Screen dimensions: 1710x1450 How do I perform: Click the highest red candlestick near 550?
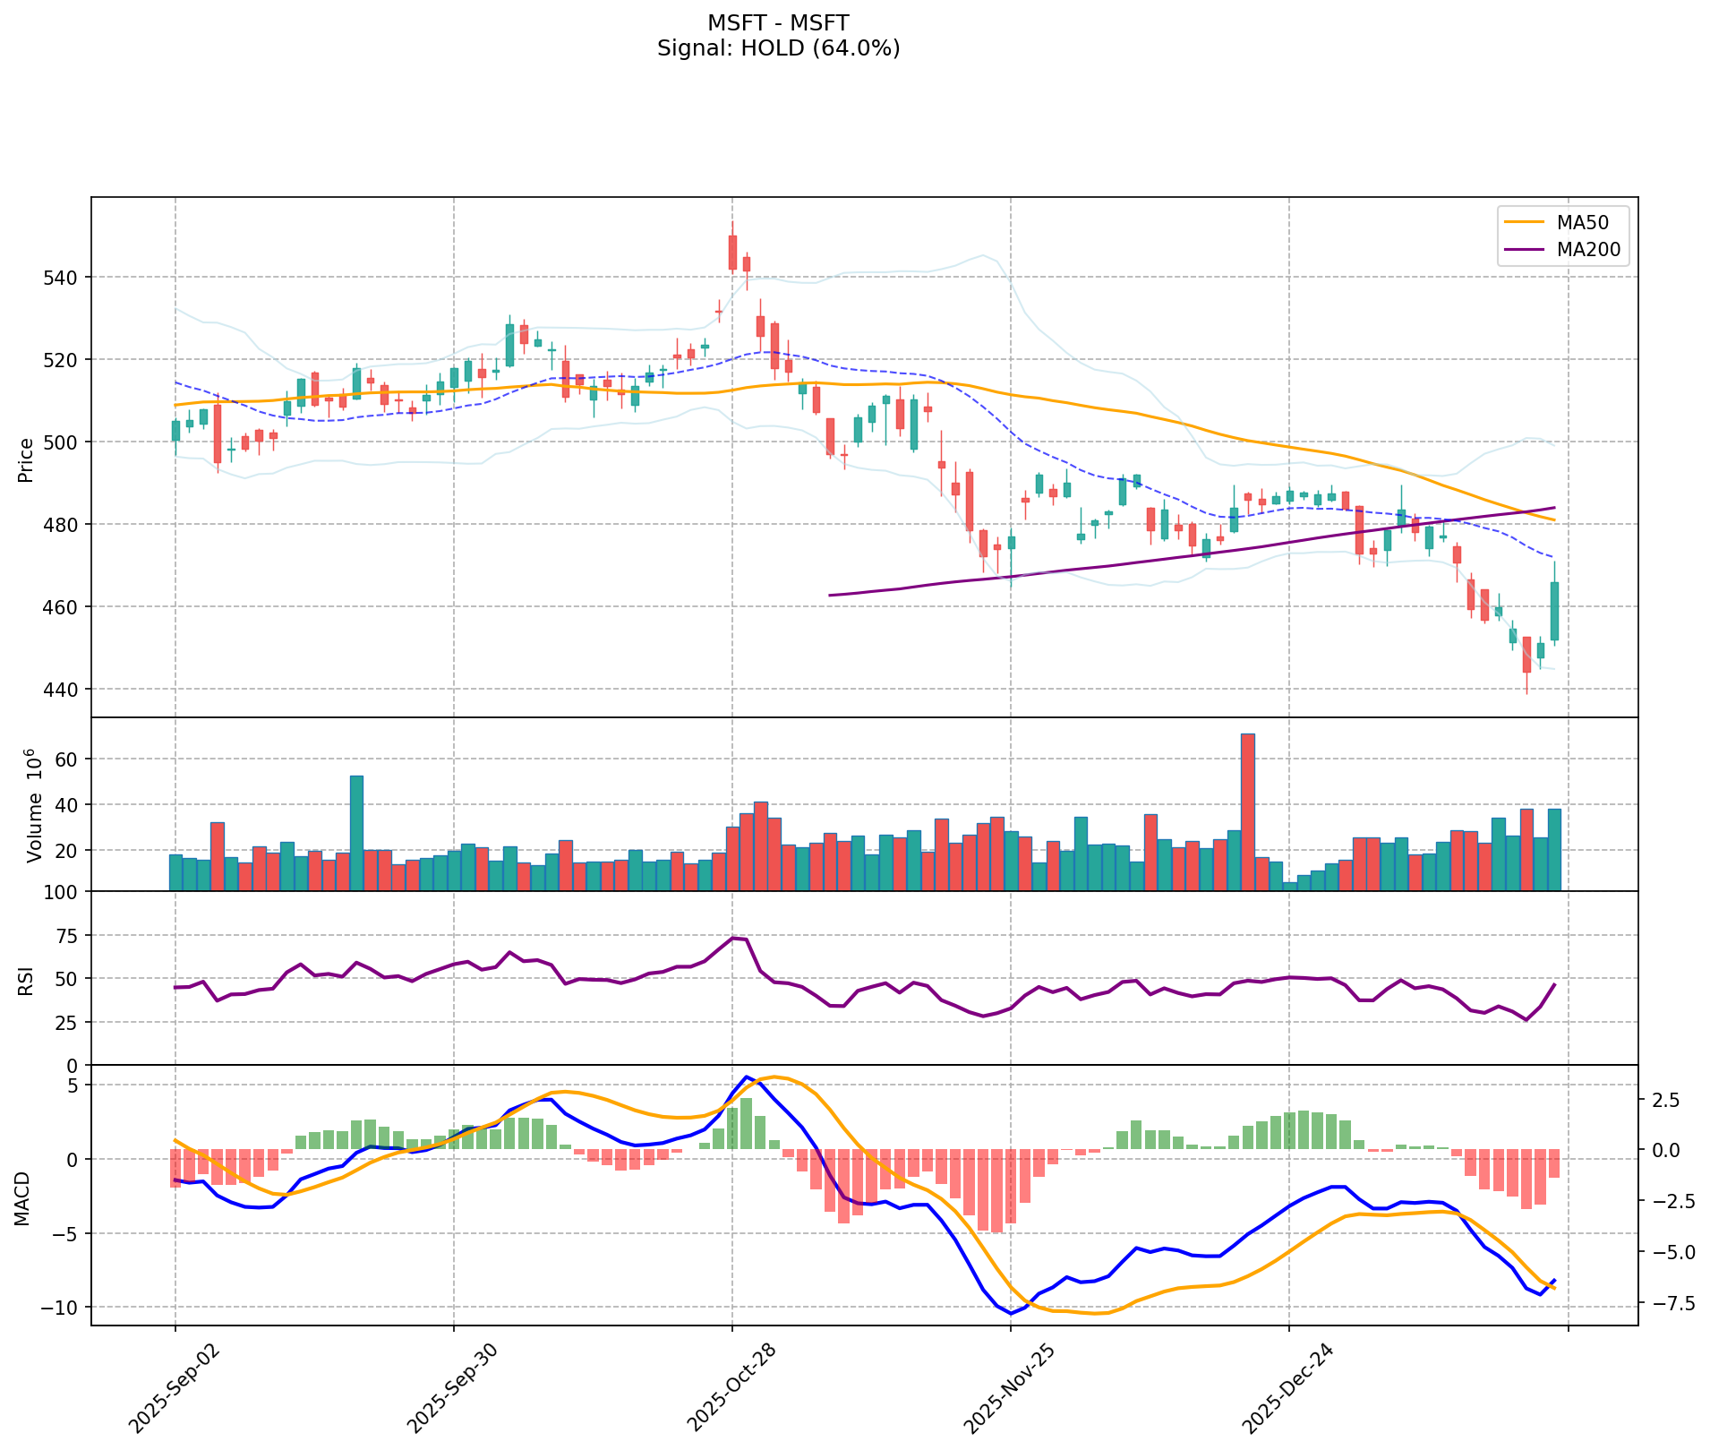click(732, 253)
